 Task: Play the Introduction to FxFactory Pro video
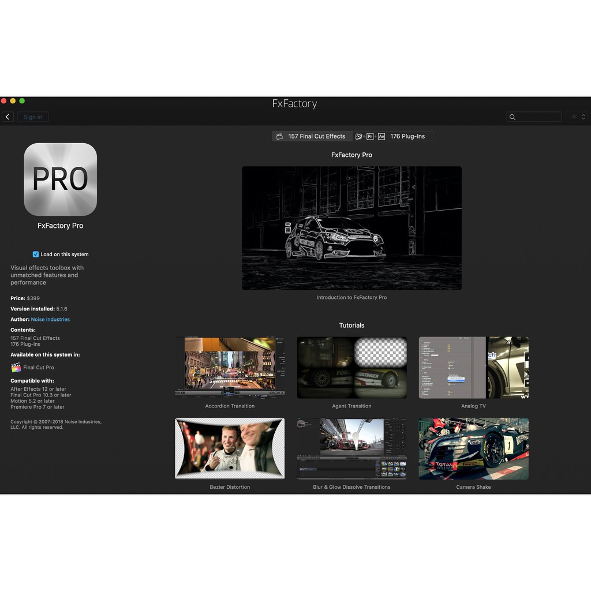coord(351,228)
